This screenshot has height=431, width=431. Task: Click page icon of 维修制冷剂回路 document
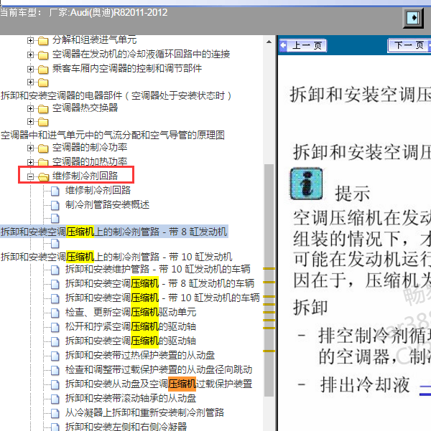click(x=55, y=191)
